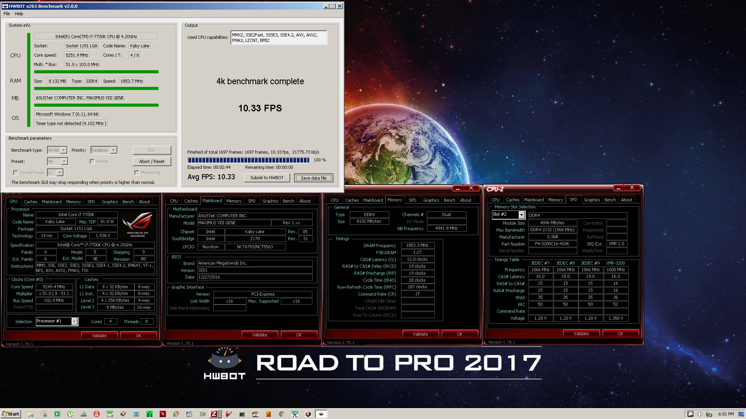
Task: Launch the green 2-1 icon in taskbar
Action: pyautogui.click(x=150, y=414)
